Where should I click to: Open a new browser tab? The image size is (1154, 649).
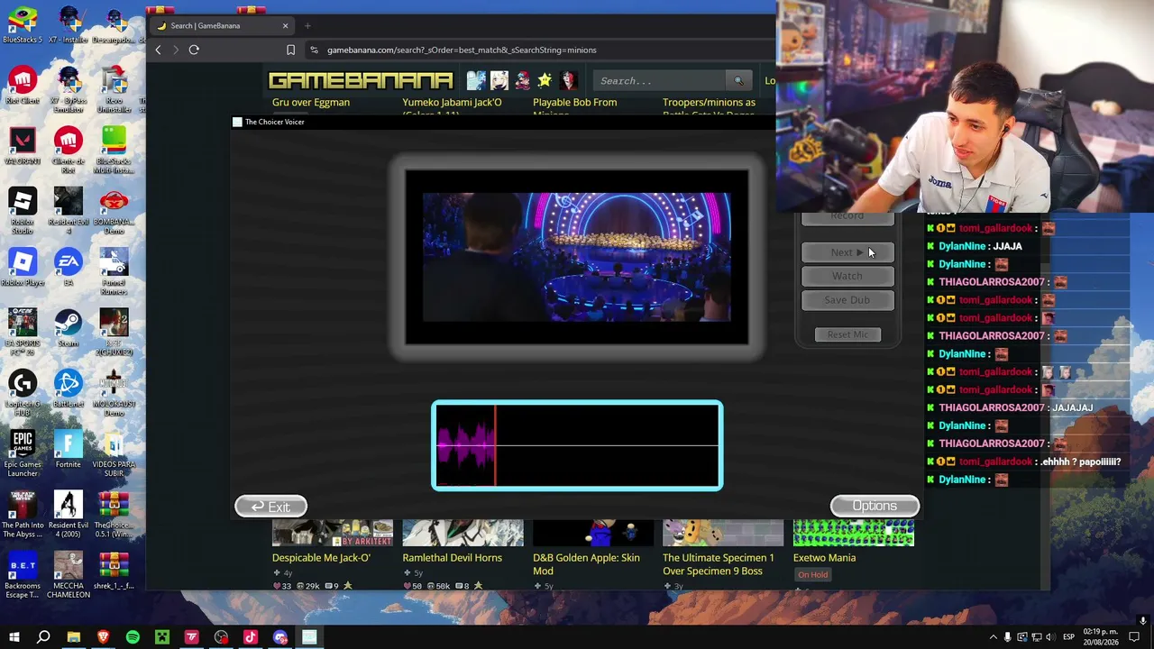click(x=307, y=25)
